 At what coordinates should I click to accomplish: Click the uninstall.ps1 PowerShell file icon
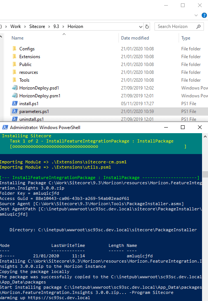coord(15,119)
